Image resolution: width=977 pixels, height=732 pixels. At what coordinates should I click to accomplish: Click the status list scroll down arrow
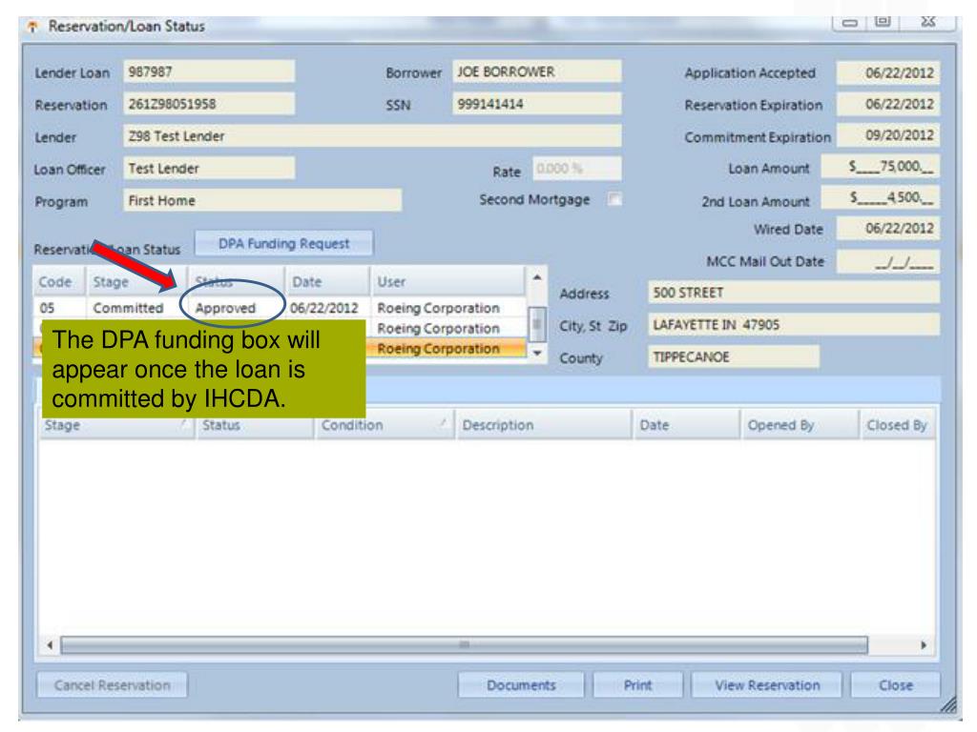tap(537, 353)
